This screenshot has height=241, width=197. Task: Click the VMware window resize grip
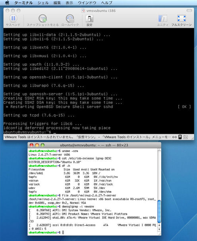(x=192, y=138)
